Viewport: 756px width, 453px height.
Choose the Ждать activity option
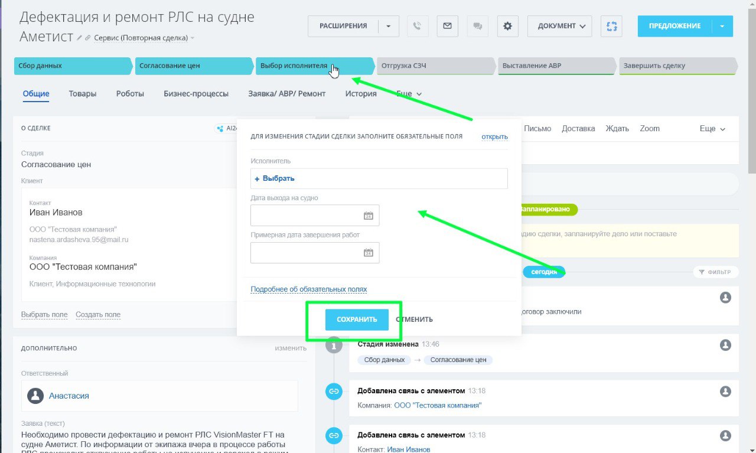pyautogui.click(x=617, y=129)
